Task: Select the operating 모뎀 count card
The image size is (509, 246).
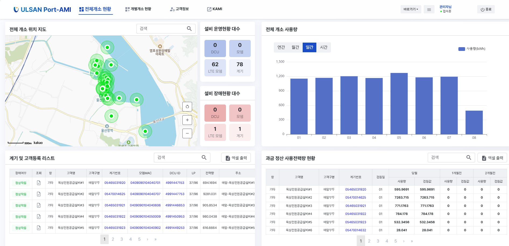Action: (x=240, y=49)
